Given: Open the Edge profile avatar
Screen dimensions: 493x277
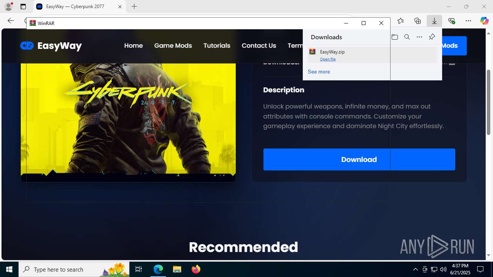Looking at the screenshot, I should tap(8, 7).
